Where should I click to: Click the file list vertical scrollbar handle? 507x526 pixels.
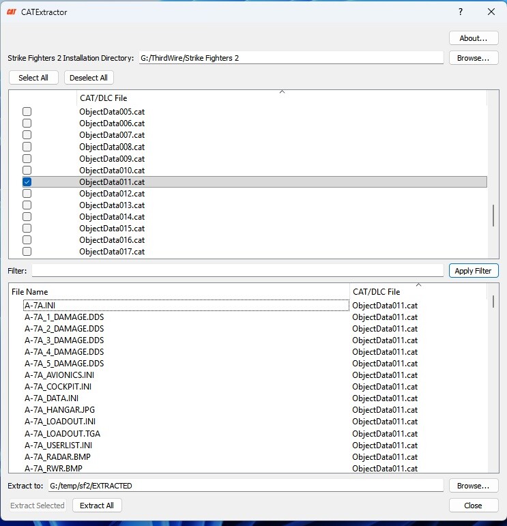coord(493,302)
